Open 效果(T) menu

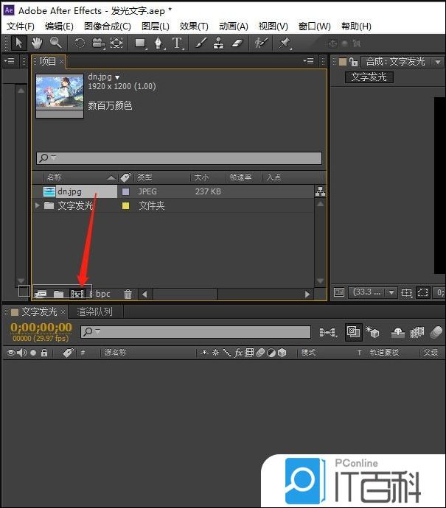(x=194, y=27)
